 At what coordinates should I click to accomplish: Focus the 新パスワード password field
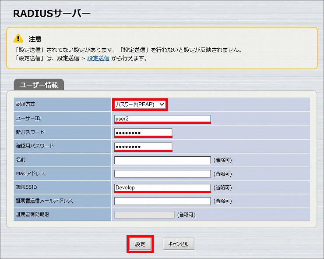pyautogui.click(x=143, y=133)
